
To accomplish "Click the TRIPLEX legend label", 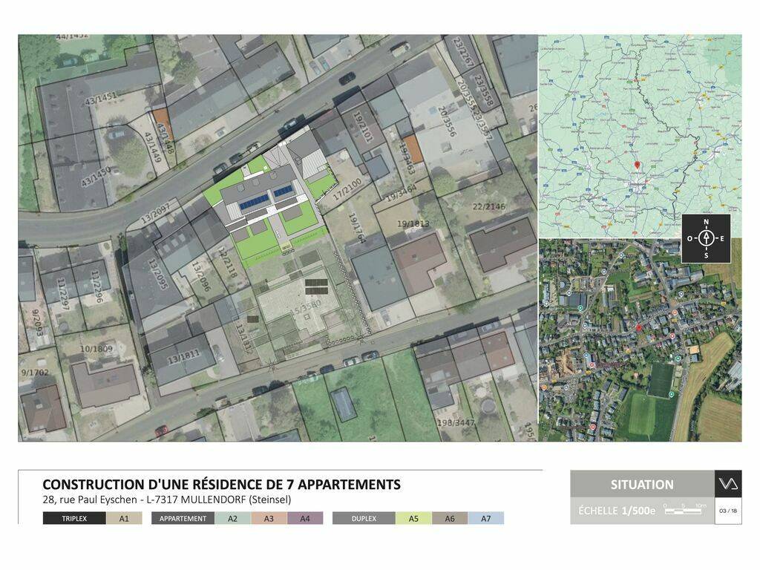I will tap(74, 519).
